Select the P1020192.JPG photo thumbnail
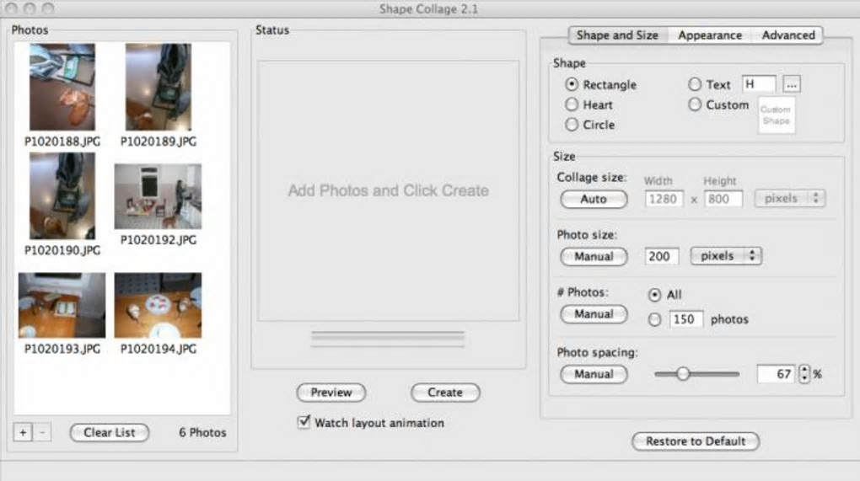Screen dimensions: 860x481 tap(158, 196)
